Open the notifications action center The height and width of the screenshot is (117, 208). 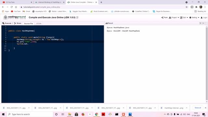(204, 114)
